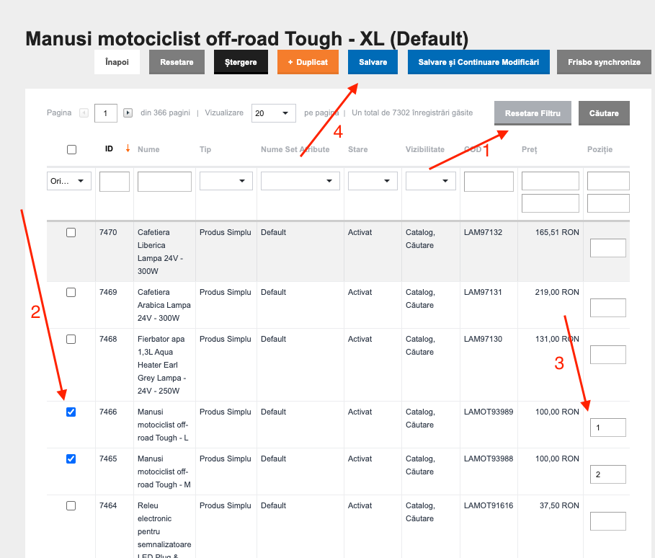Viewport: 655px width, 558px height.
Task: Uncheck the box for product 7466
Action: click(71, 412)
